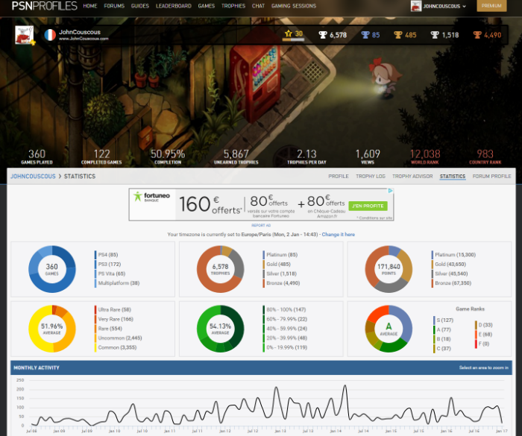Image resolution: width=522 pixels, height=436 pixels.
Task: Click 80% - 100% (147) legend entry
Action: (x=286, y=310)
